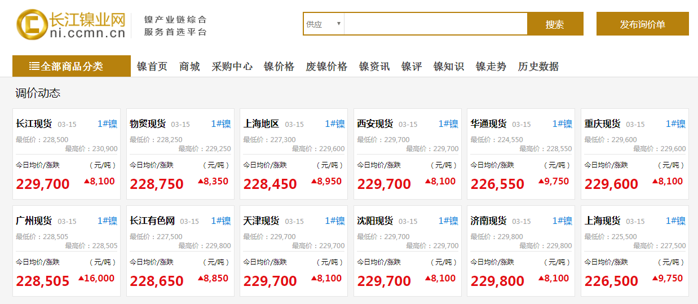Select the 济南现货 card title
This screenshot has width=698, height=304.
click(488, 221)
